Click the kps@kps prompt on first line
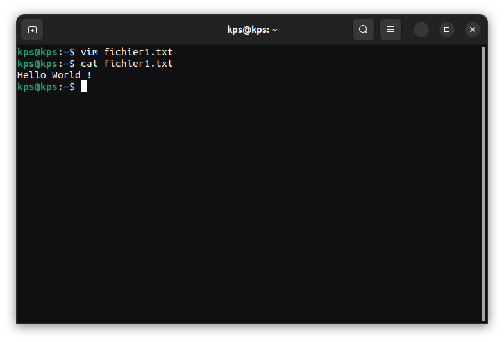504x342 pixels. coord(37,52)
